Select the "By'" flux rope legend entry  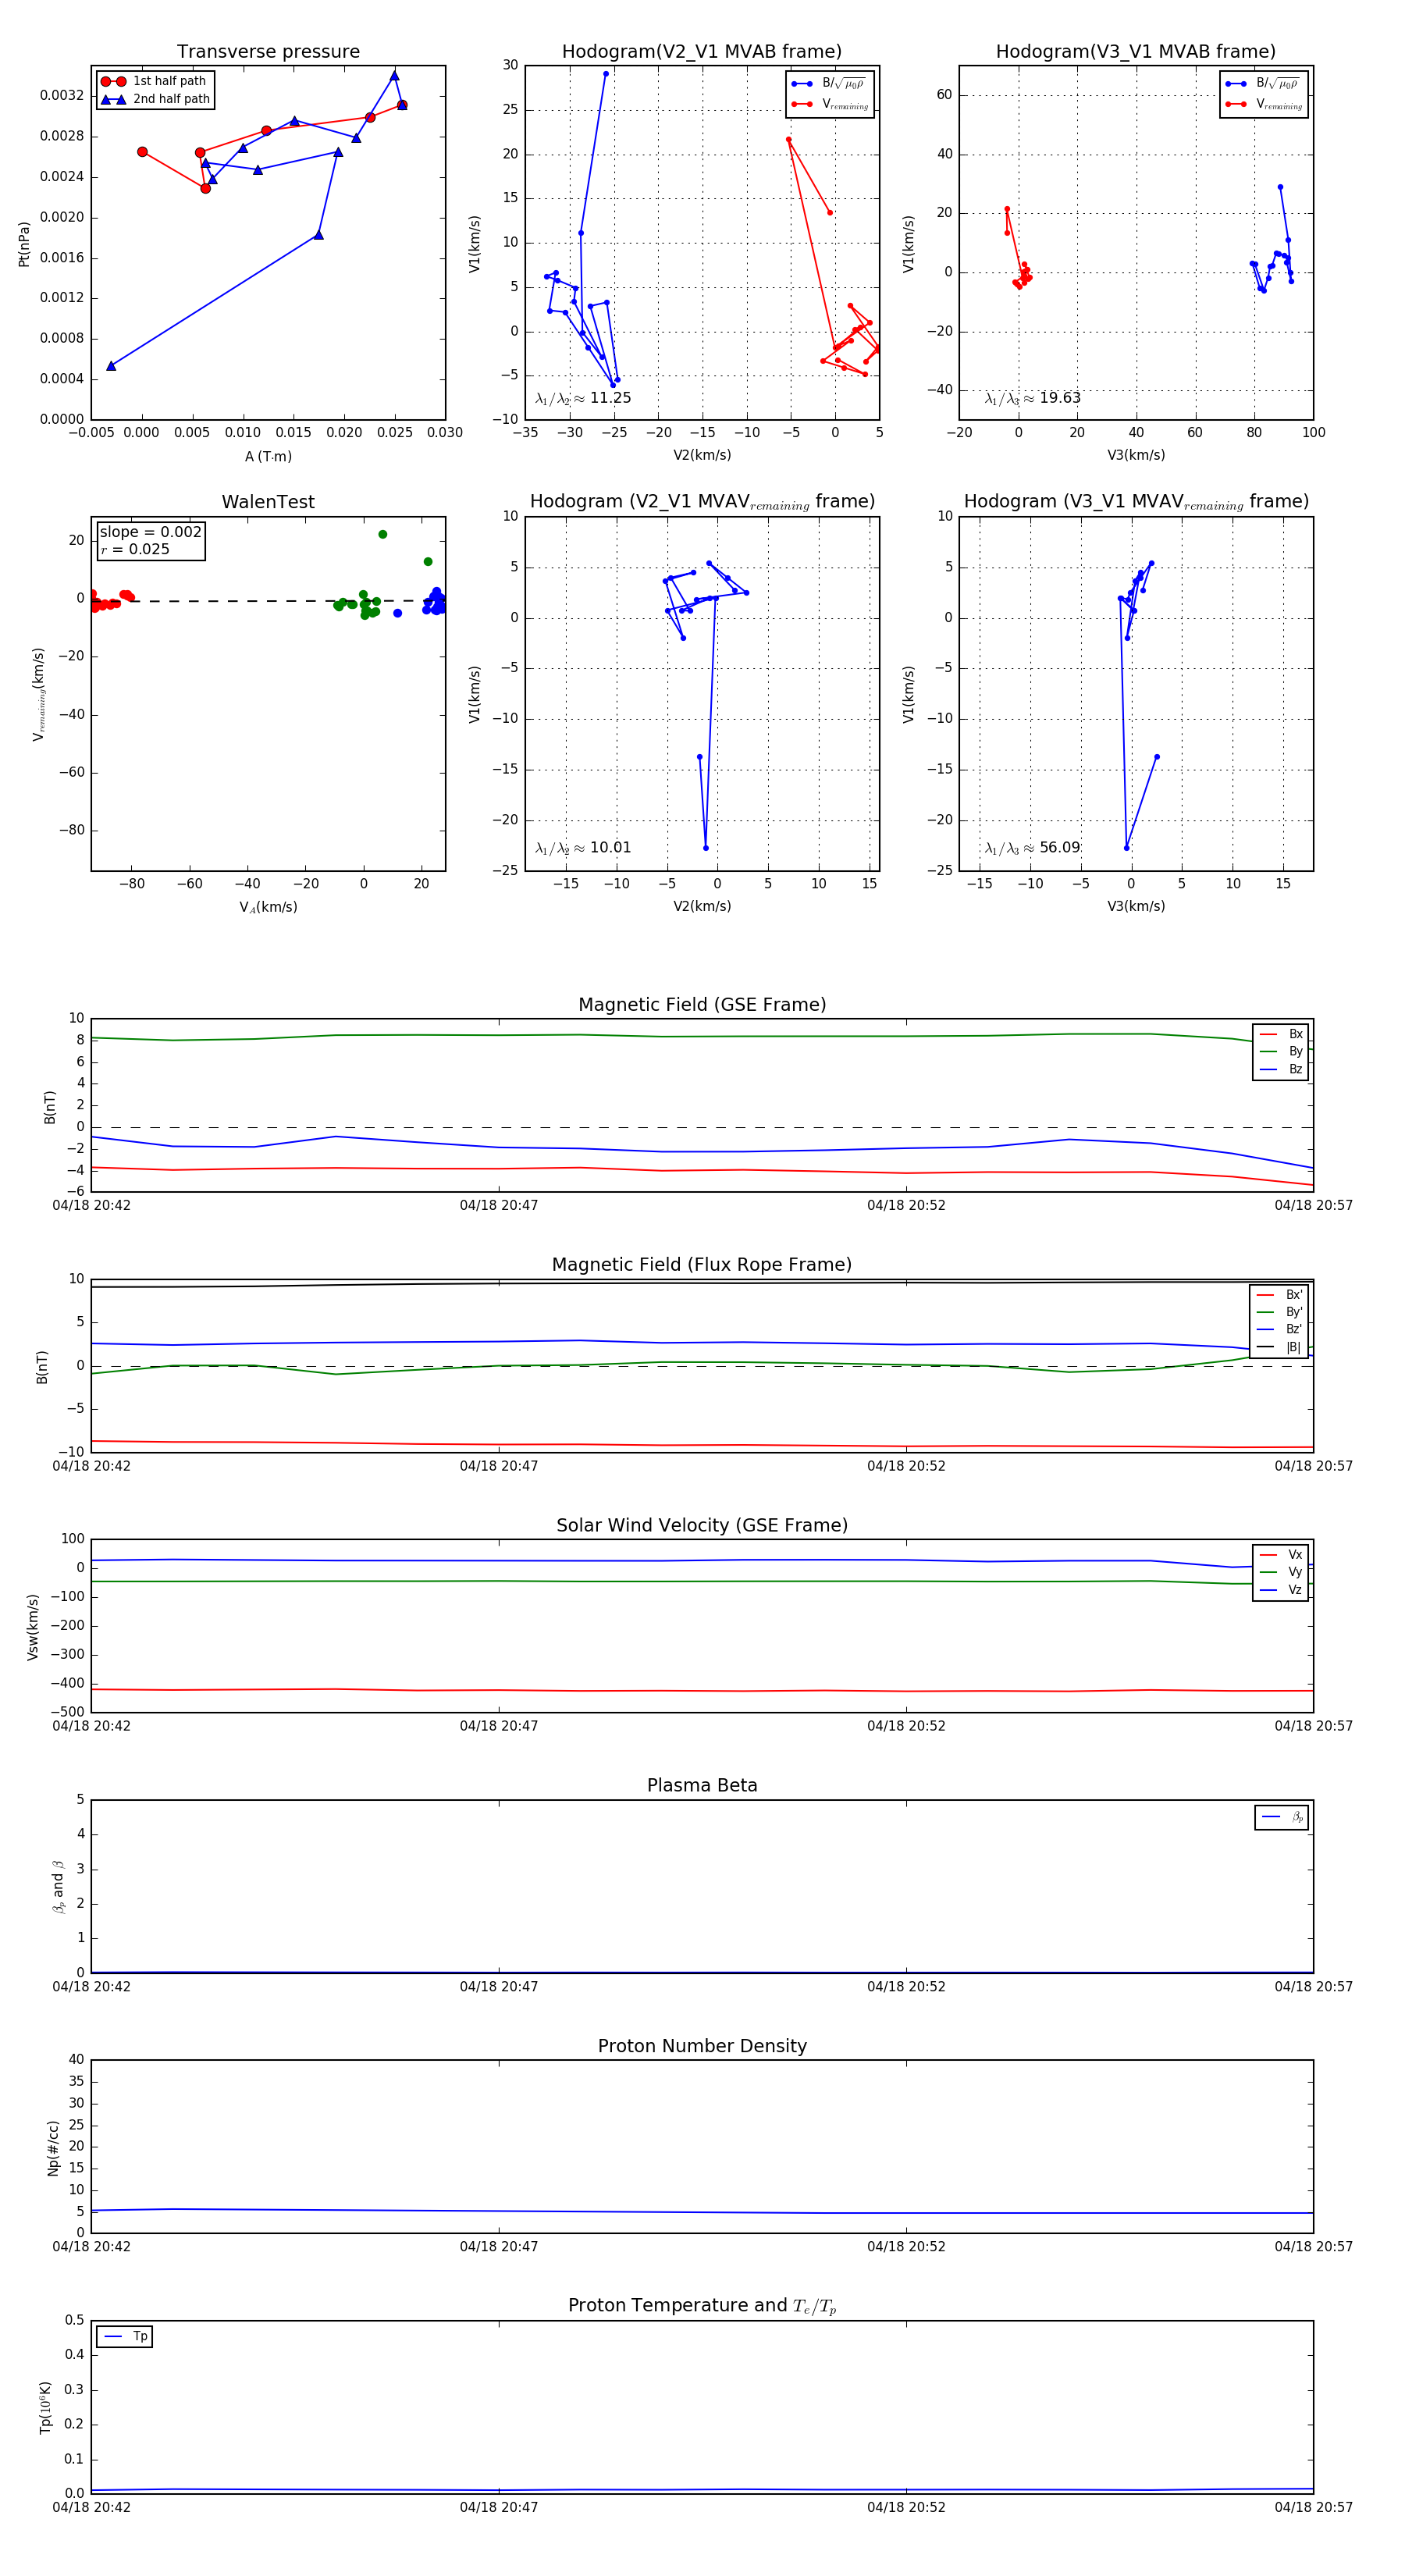pos(1280,1312)
